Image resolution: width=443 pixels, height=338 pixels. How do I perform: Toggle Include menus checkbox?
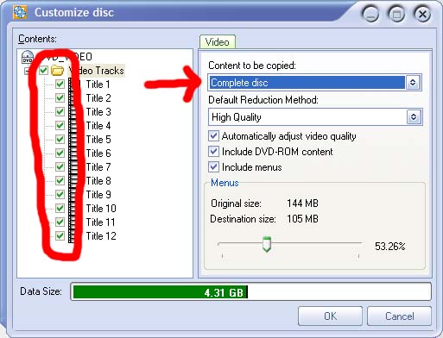(213, 167)
